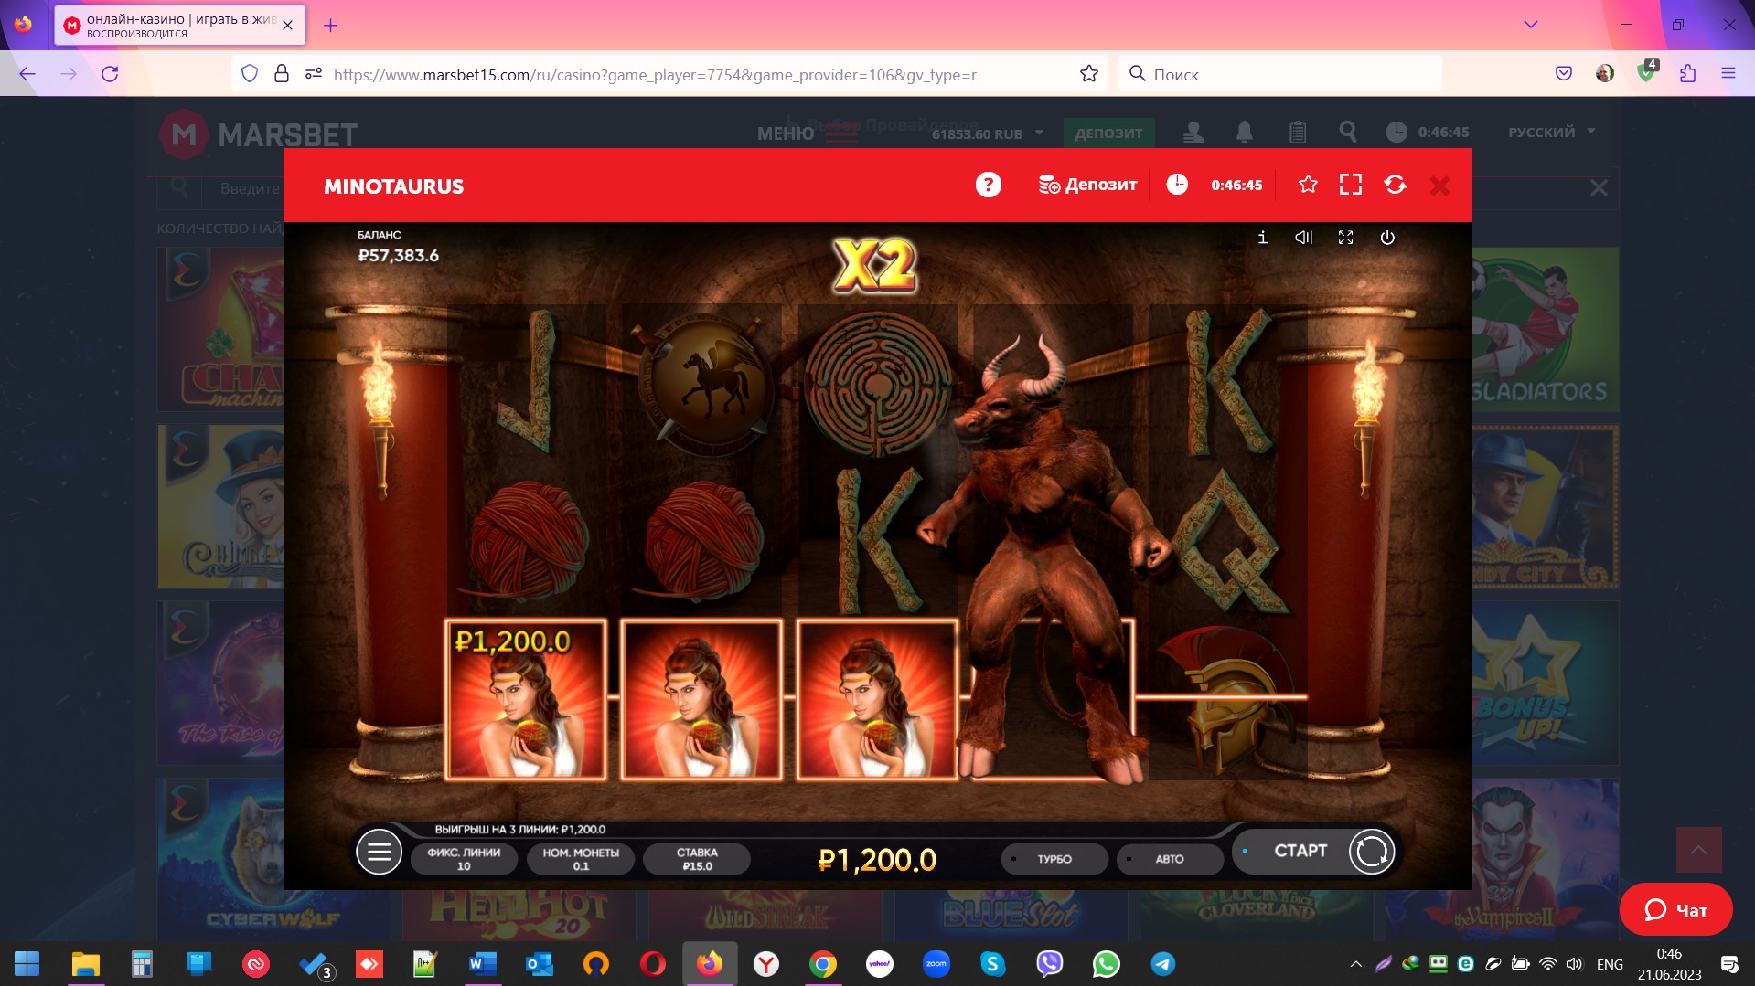Open a new browser tab
The width and height of the screenshot is (1755, 986).
click(331, 26)
